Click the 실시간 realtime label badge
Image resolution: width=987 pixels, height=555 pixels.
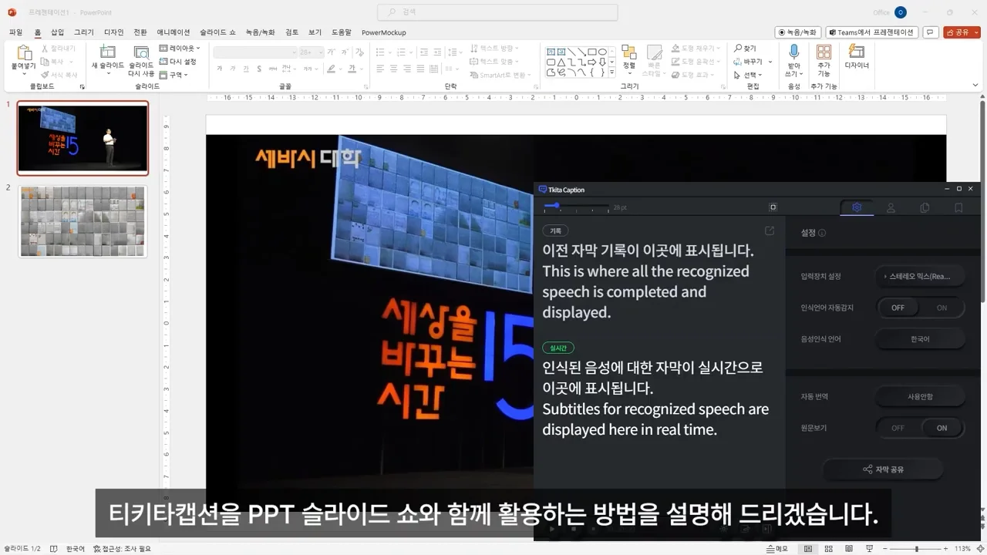[x=558, y=348]
